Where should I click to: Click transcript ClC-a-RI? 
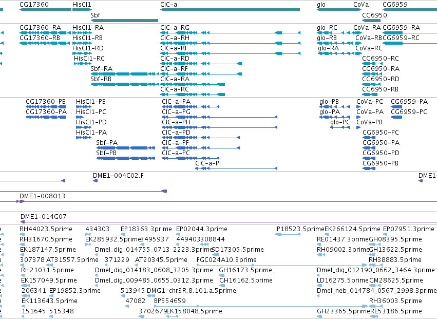[174, 48]
